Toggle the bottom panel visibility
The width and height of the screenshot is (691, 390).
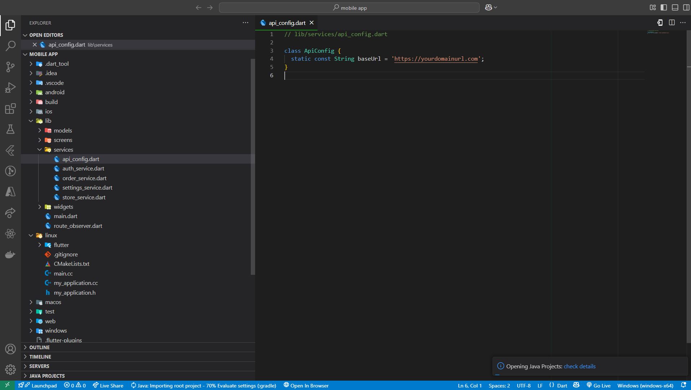[675, 7]
